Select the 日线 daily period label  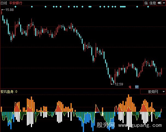[4, 3]
